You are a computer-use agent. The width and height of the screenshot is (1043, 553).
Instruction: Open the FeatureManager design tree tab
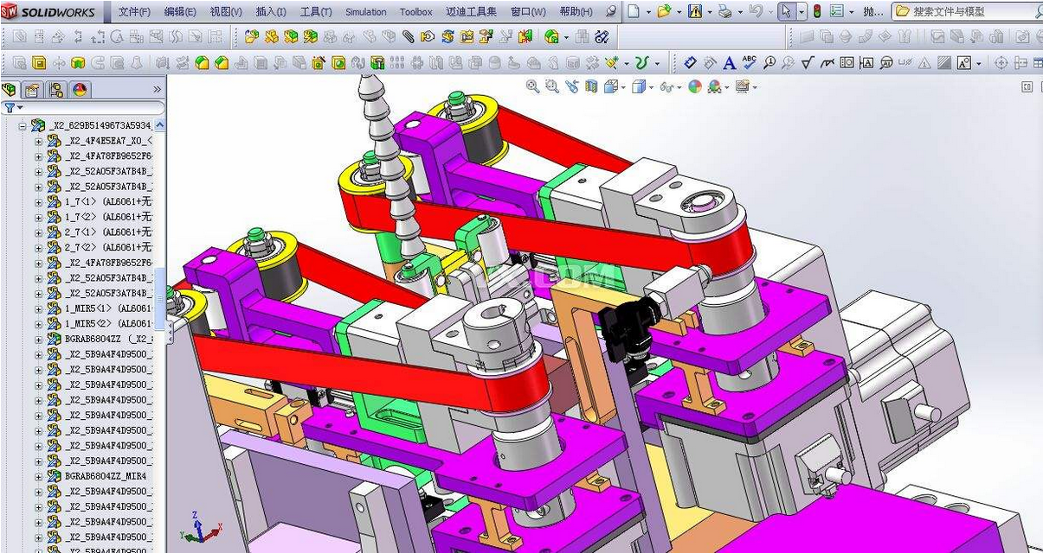10,89
